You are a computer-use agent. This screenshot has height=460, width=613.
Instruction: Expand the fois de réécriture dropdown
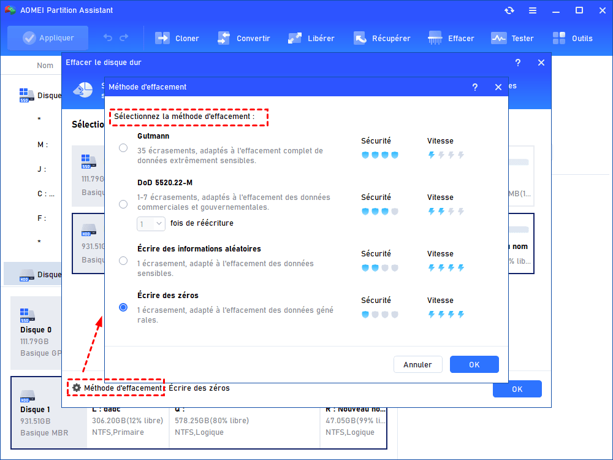click(x=151, y=224)
